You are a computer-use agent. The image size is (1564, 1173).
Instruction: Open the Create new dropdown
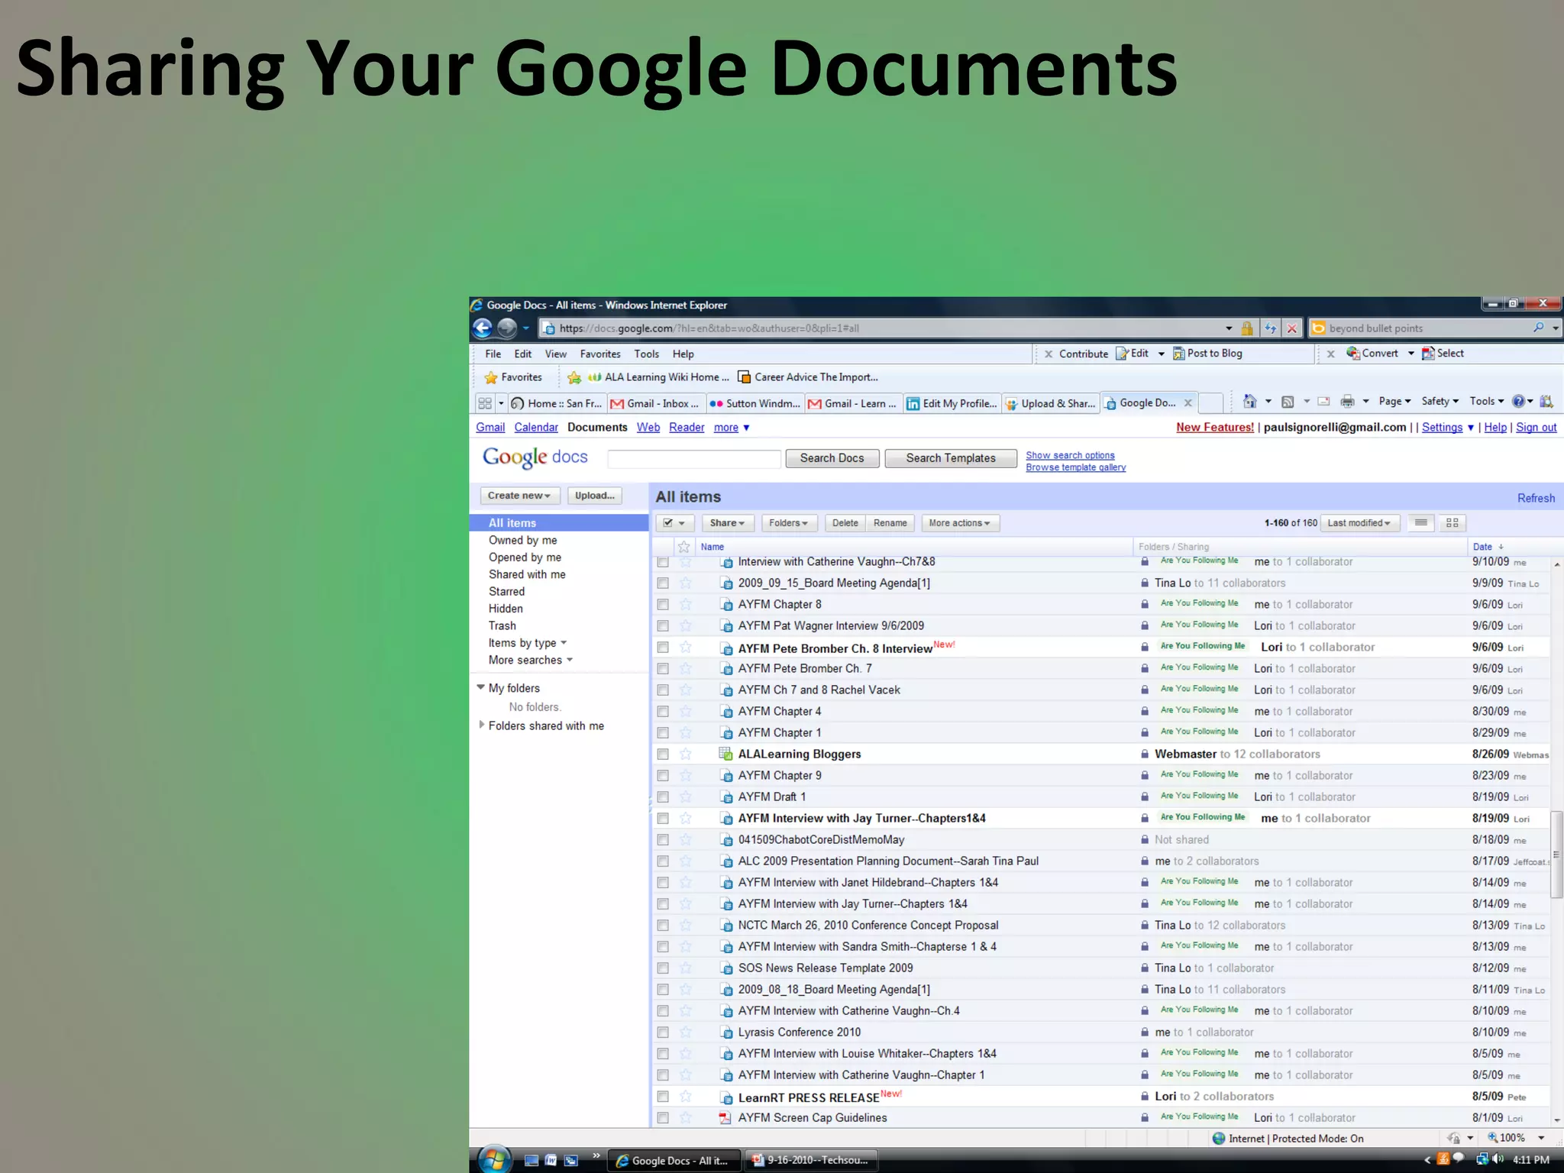(519, 496)
